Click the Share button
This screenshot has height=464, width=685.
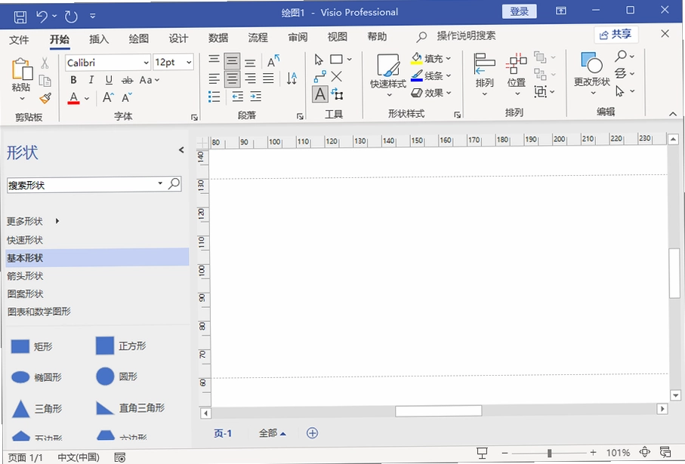(x=616, y=35)
